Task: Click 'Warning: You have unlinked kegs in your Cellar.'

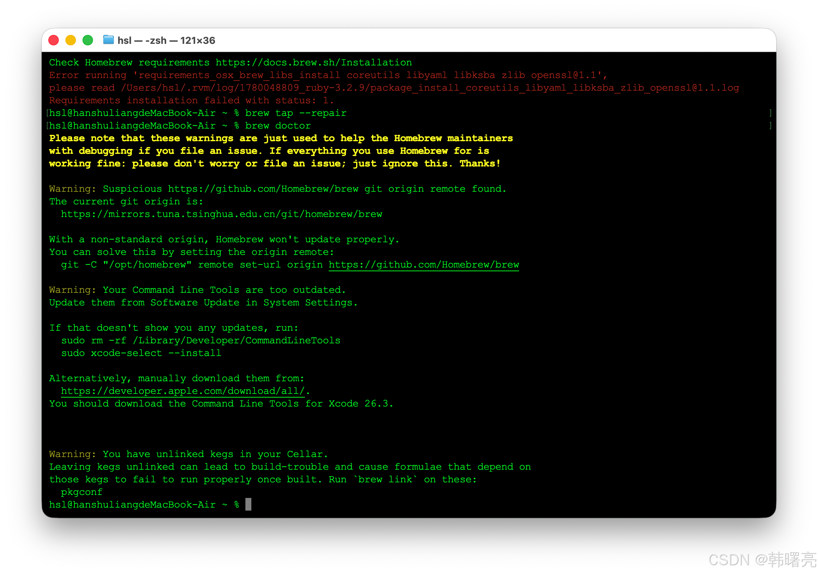Action: point(189,454)
